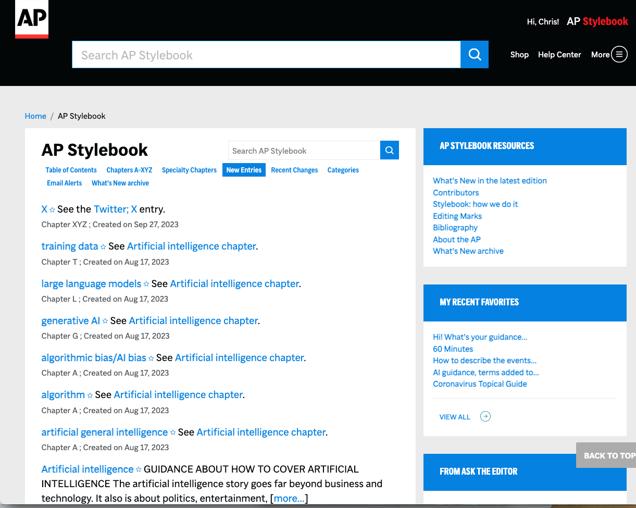
Task: Open the artificial general intelligence entry
Action: [x=105, y=432]
